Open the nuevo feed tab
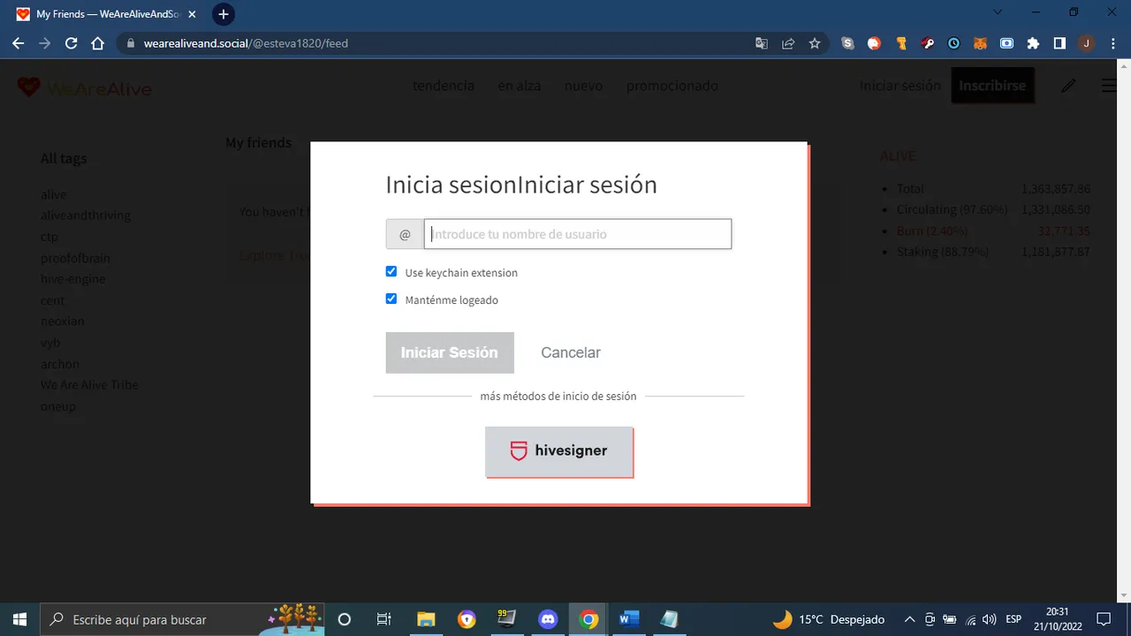 pos(583,86)
